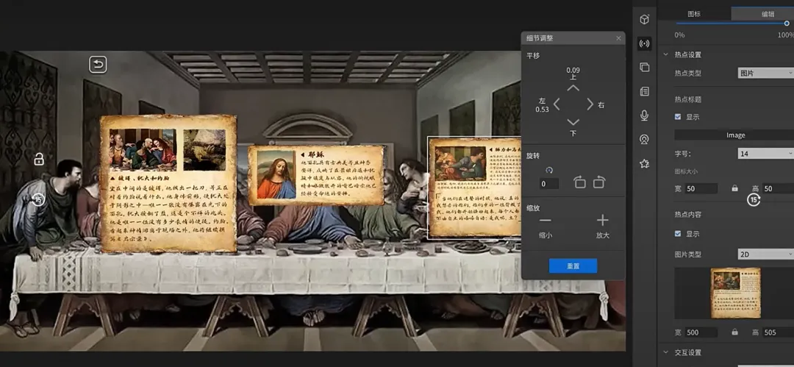Toggle 热点标题 显示 checkbox
794x367 pixels.
tap(678, 117)
